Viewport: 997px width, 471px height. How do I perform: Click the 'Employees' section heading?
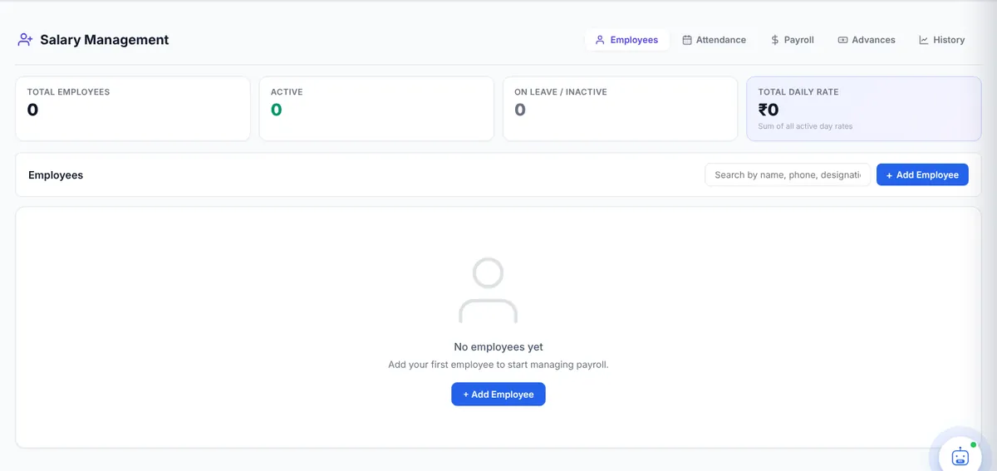56,174
